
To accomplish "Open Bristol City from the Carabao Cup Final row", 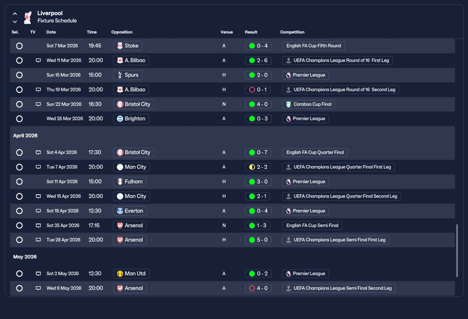I will click(134, 104).
